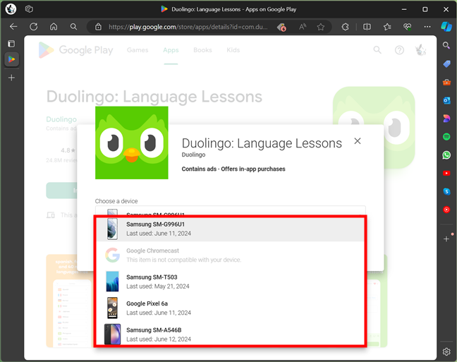Open the sidebar Search icon
Image resolution: width=457 pixels, height=362 pixels.
pyautogui.click(x=446, y=45)
